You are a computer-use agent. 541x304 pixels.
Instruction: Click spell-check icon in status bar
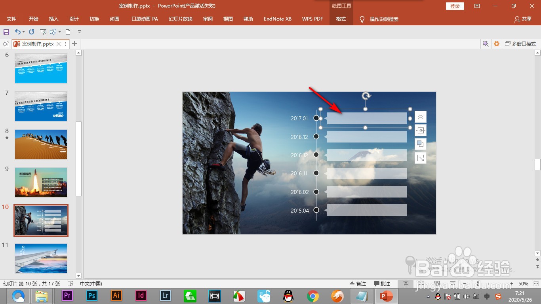point(70,284)
